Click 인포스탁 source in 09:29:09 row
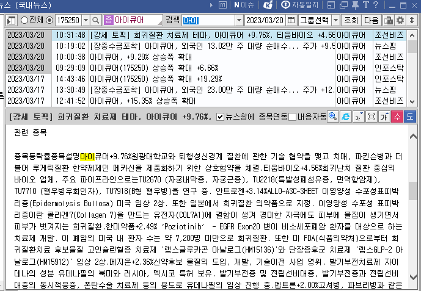Viewport: 421px width, 291px height. pos(389,68)
